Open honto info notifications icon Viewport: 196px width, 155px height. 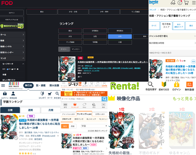(180, 3)
